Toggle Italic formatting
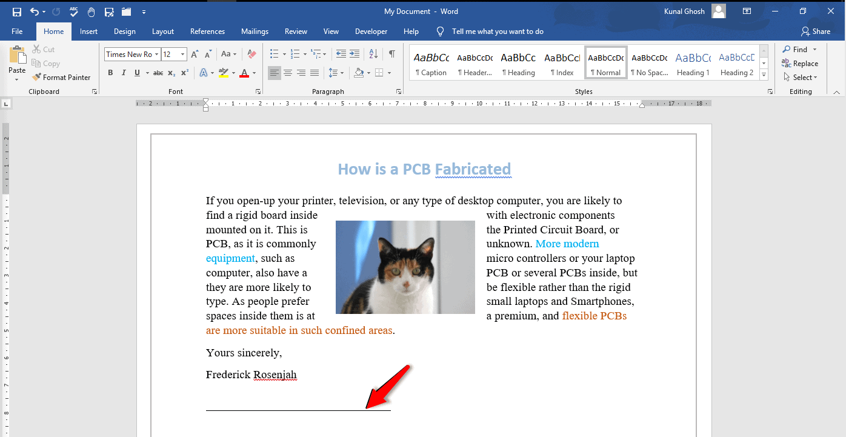Screen dimensions: 846x437 coord(124,73)
